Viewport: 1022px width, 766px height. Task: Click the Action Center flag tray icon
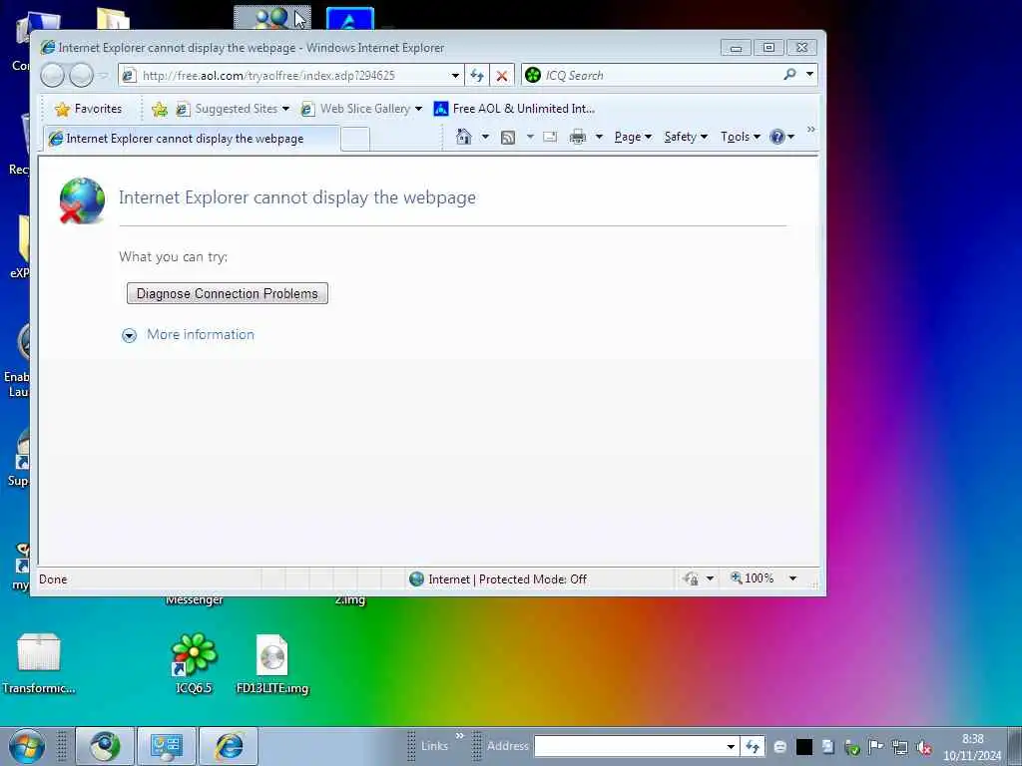tap(875, 746)
